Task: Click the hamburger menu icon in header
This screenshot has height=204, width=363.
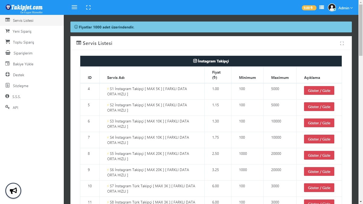Action: pos(74,7)
